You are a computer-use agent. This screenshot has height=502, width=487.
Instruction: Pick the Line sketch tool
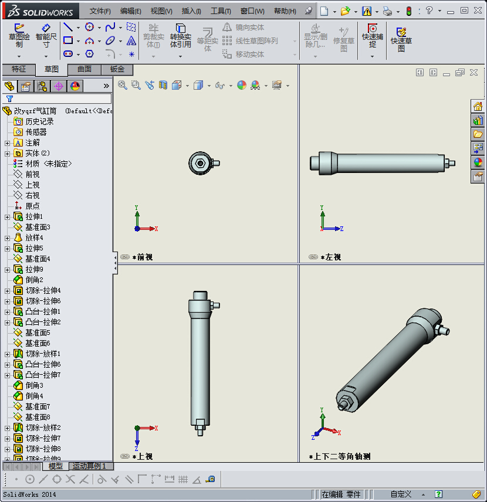click(68, 27)
